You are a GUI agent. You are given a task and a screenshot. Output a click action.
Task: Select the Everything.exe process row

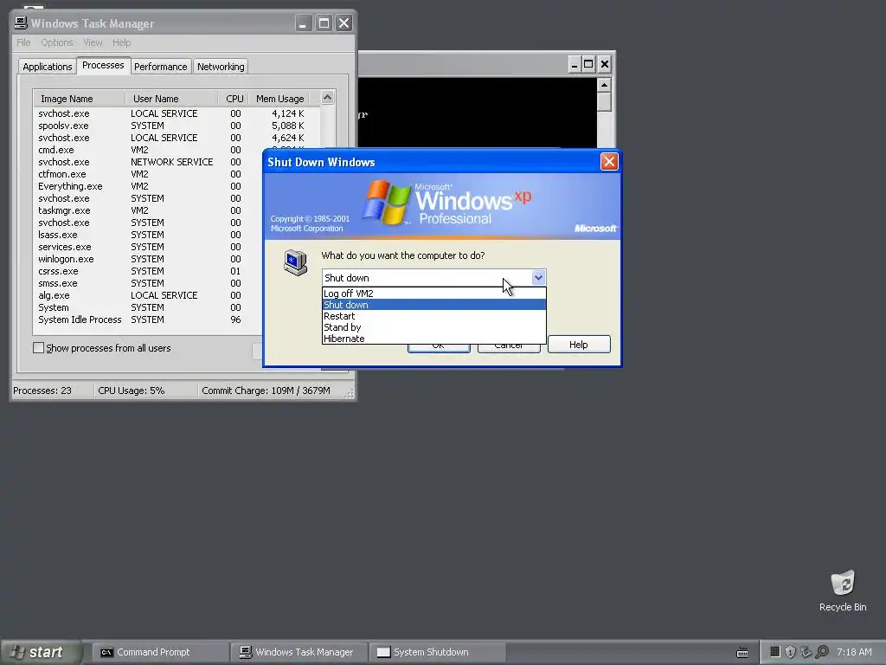pos(149,186)
